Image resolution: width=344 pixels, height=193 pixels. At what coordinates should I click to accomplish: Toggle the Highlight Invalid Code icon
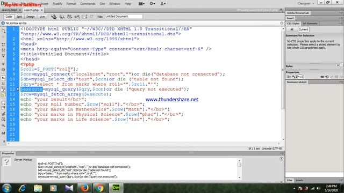pos(3,84)
